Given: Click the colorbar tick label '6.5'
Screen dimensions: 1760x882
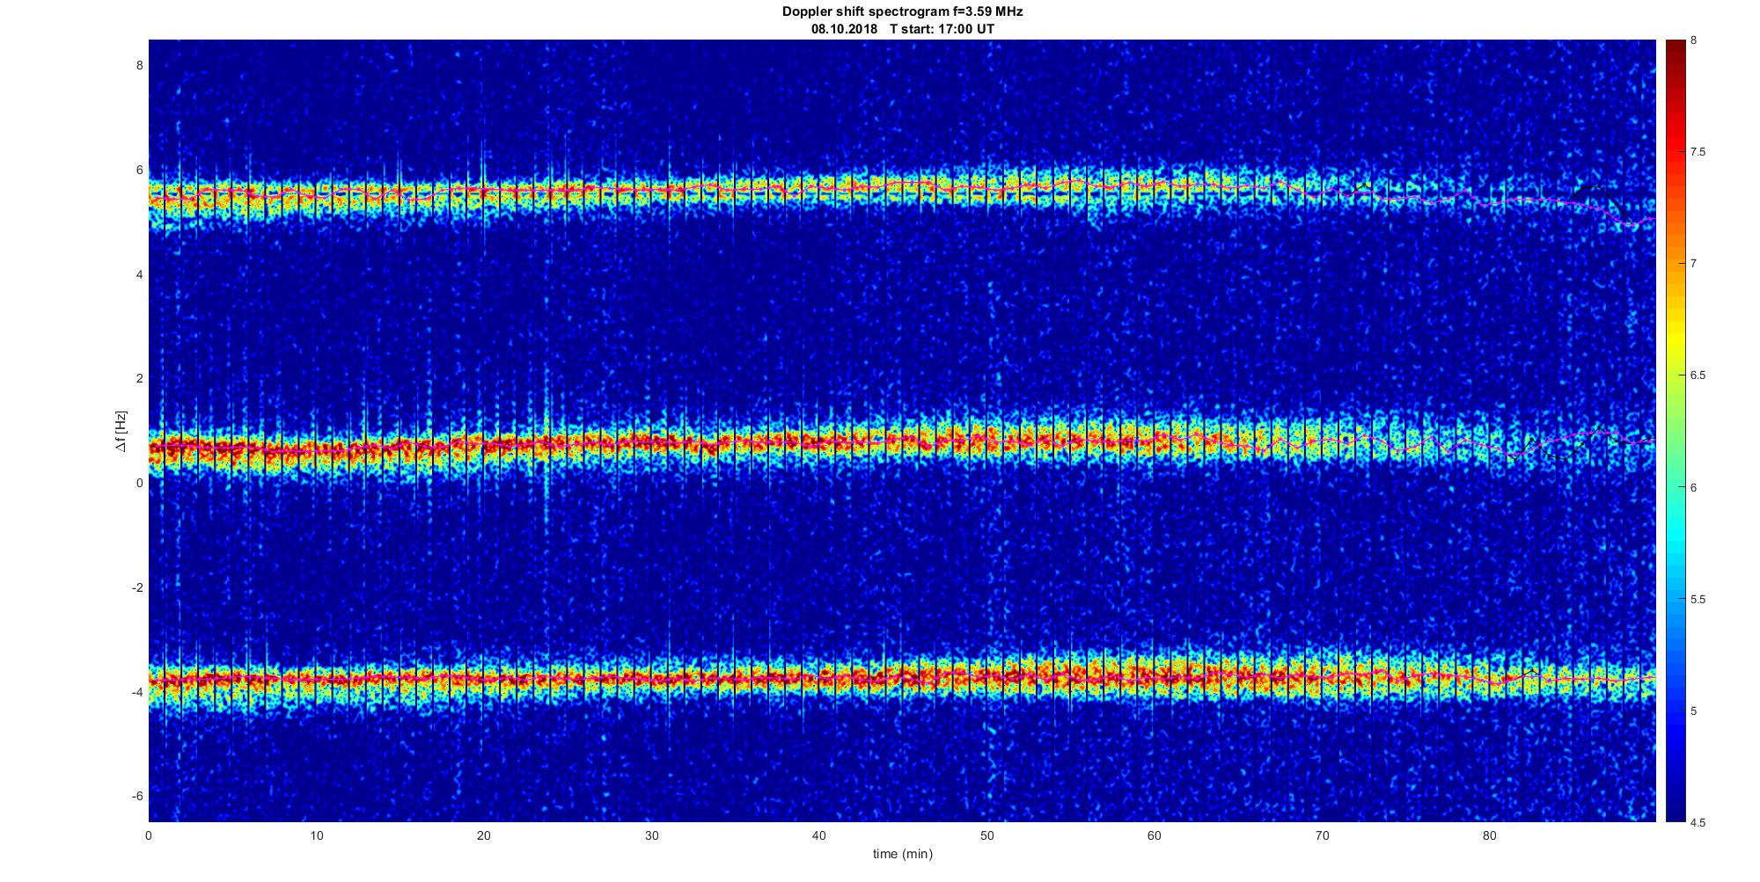Looking at the screenshot, I should pyautogui.click(x=1698, y=375).
